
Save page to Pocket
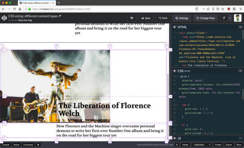(x=218, y=9)
